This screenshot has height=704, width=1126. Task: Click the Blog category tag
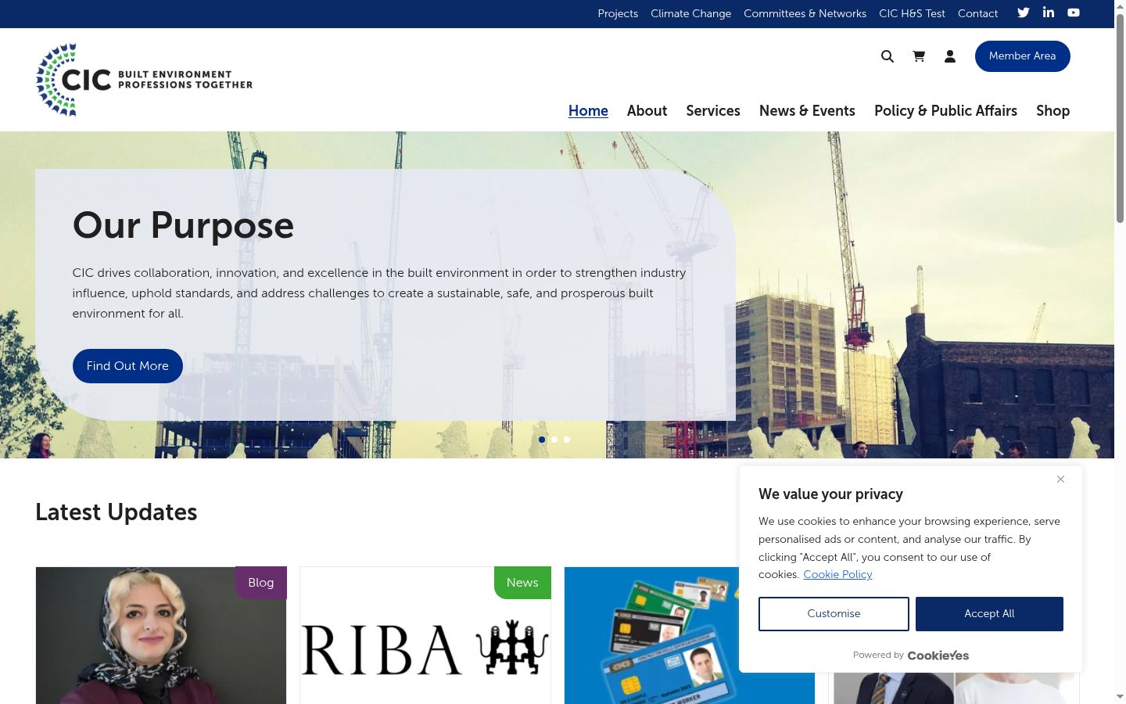point(261,583)
